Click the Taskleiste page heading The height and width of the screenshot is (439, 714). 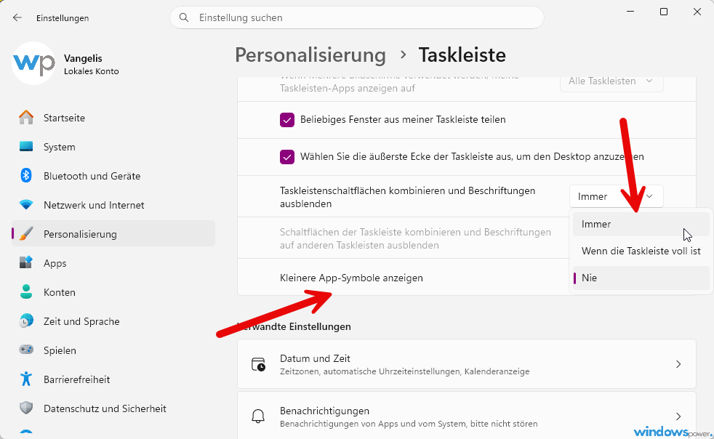coord(462,55)
